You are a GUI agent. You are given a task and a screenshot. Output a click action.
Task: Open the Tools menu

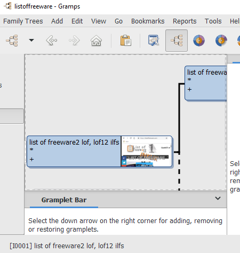[x=213, y=21]
